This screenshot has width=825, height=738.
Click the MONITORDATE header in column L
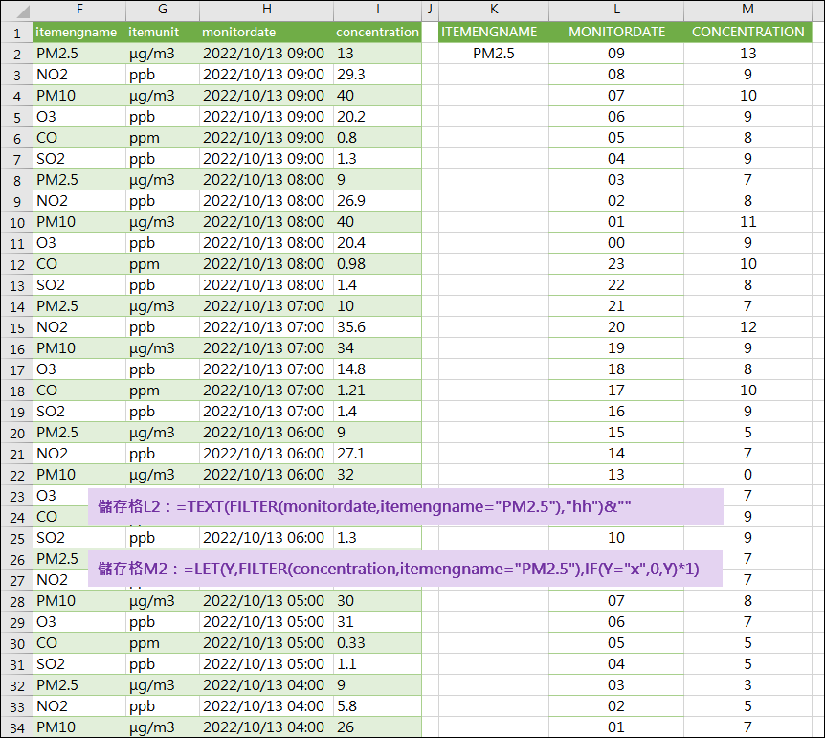[x=616, y=33]
